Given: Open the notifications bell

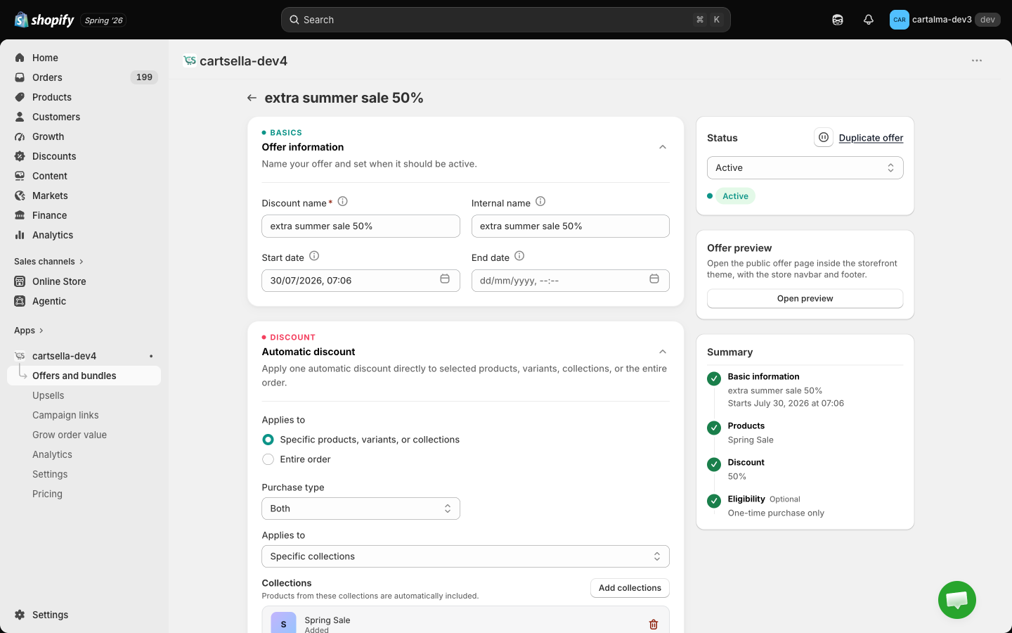Looking at the screenshot, I should pyautogui.click(x=869, y=20).
